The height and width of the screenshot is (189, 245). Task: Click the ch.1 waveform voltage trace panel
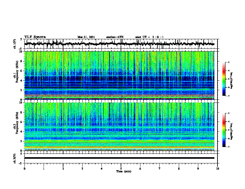tap(121, 44)
